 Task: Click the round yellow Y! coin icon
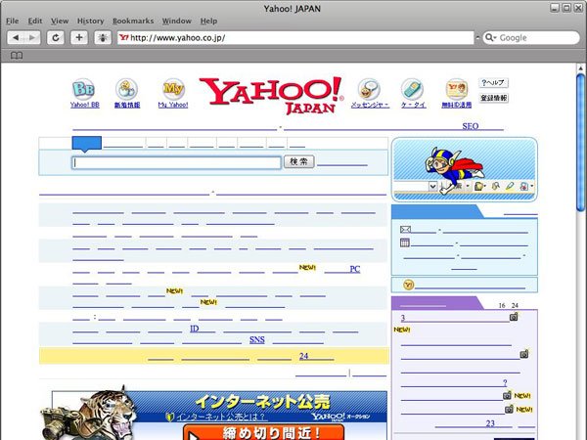pyautogui.click(x=409, y=286)
